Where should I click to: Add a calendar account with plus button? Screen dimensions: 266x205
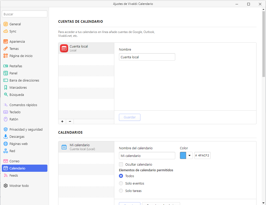(62, 121)
